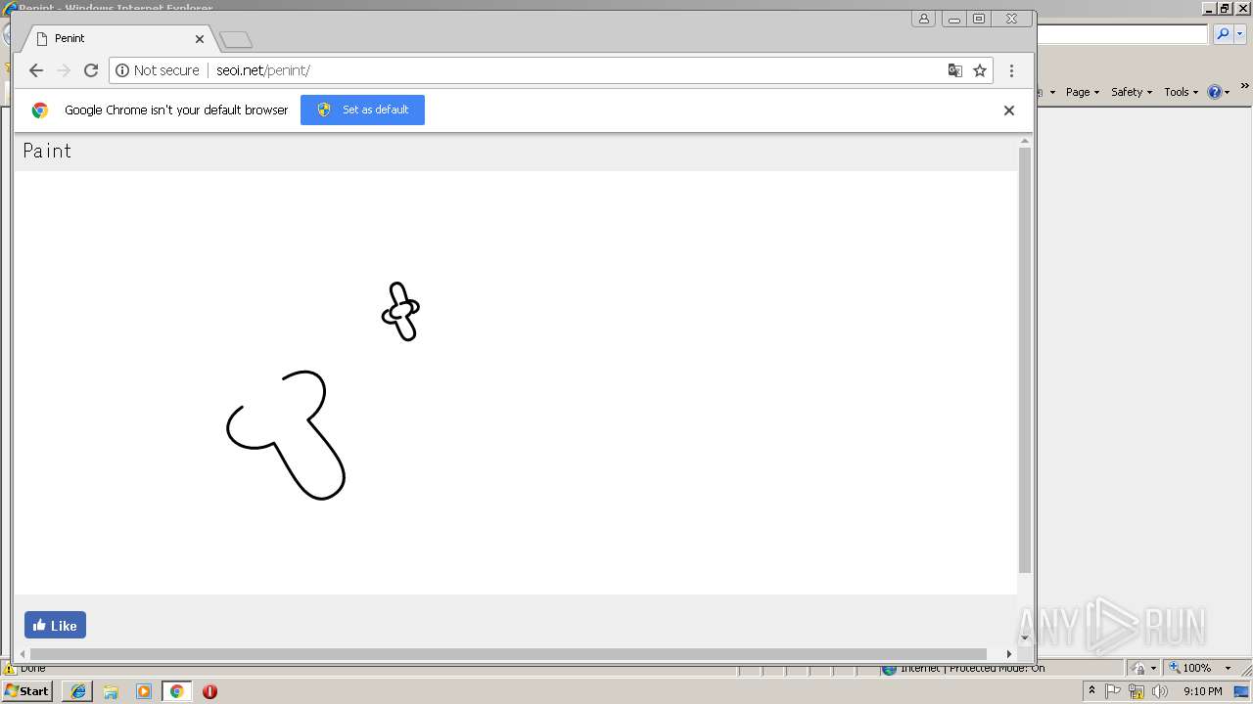Click the 9:10 PM clock

coord(1202,691)
